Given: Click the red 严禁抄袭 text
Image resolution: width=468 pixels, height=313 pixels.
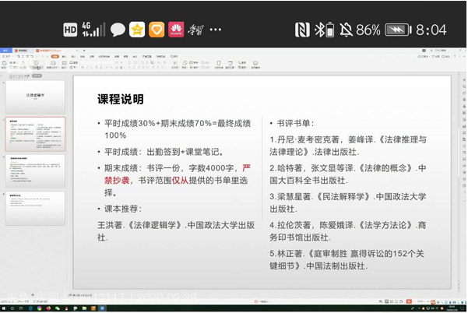Looking at the screenshot, I should [x=245, y=167].
